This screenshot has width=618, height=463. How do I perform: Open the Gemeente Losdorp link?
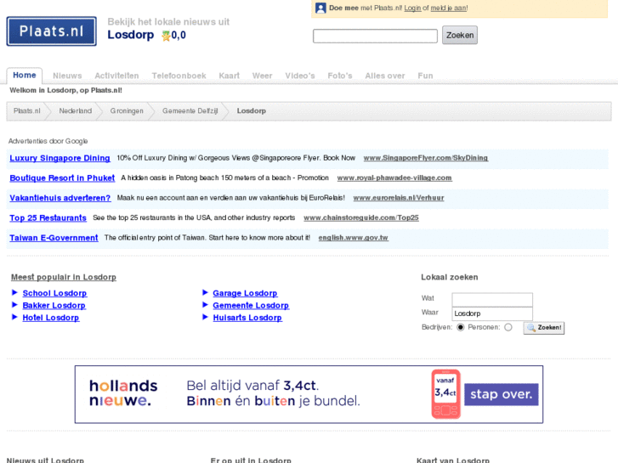click(x=251, y=305)
